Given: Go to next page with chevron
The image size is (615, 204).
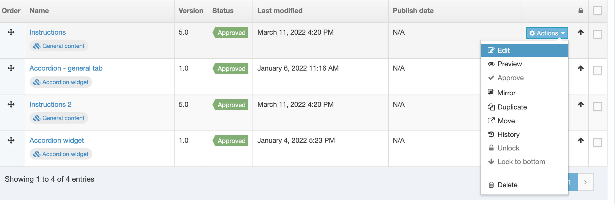Looking at the screenshot, I should click(585, 182).
